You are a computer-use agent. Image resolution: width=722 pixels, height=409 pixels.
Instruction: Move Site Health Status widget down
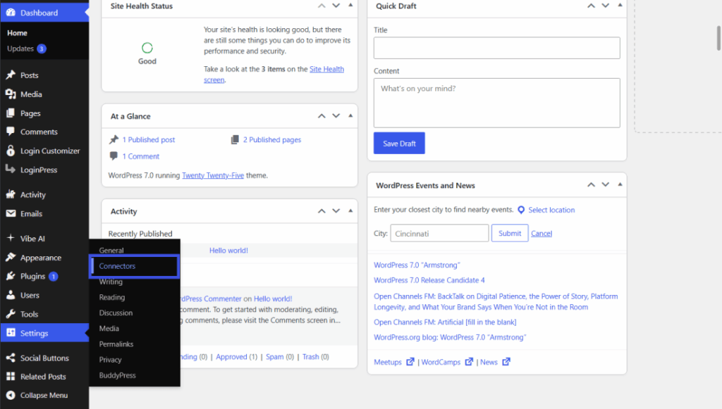point(336,6)
